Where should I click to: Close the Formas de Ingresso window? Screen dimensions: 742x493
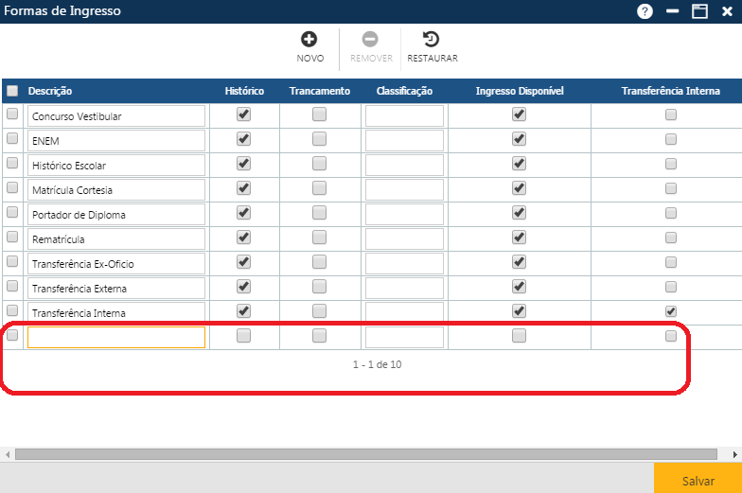pos(727,11)
